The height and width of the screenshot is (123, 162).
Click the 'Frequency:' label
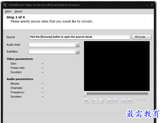(x=17, y=92)
